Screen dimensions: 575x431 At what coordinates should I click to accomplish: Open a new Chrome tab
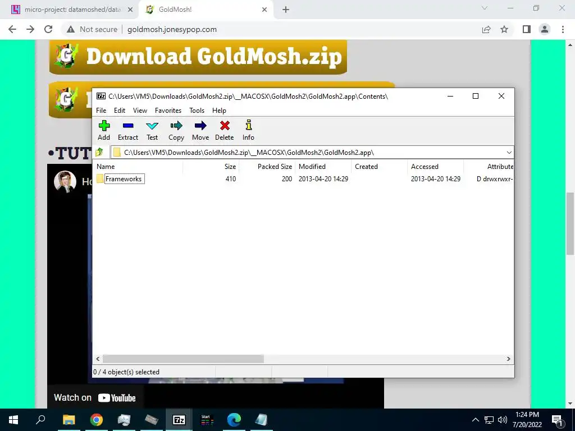pos(286,10)
